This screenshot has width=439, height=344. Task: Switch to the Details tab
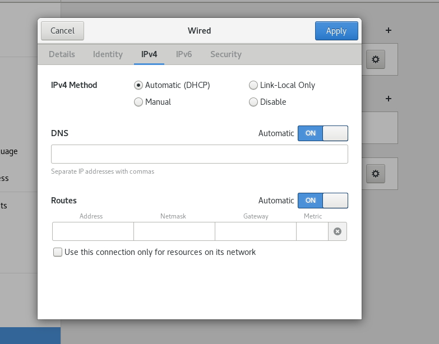[62, 54]
